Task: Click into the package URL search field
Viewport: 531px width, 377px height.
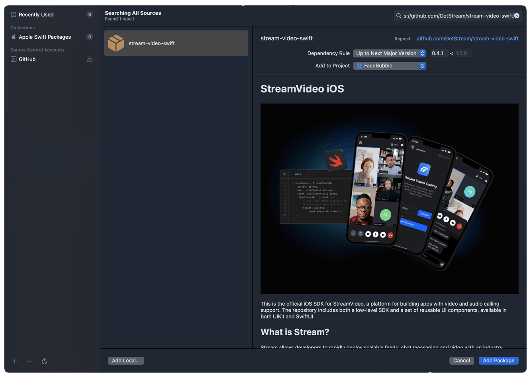Action: [458, 16]
